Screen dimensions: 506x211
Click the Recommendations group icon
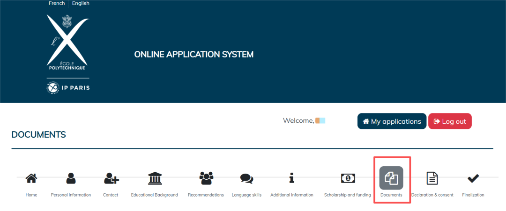[x=206, y=178]
